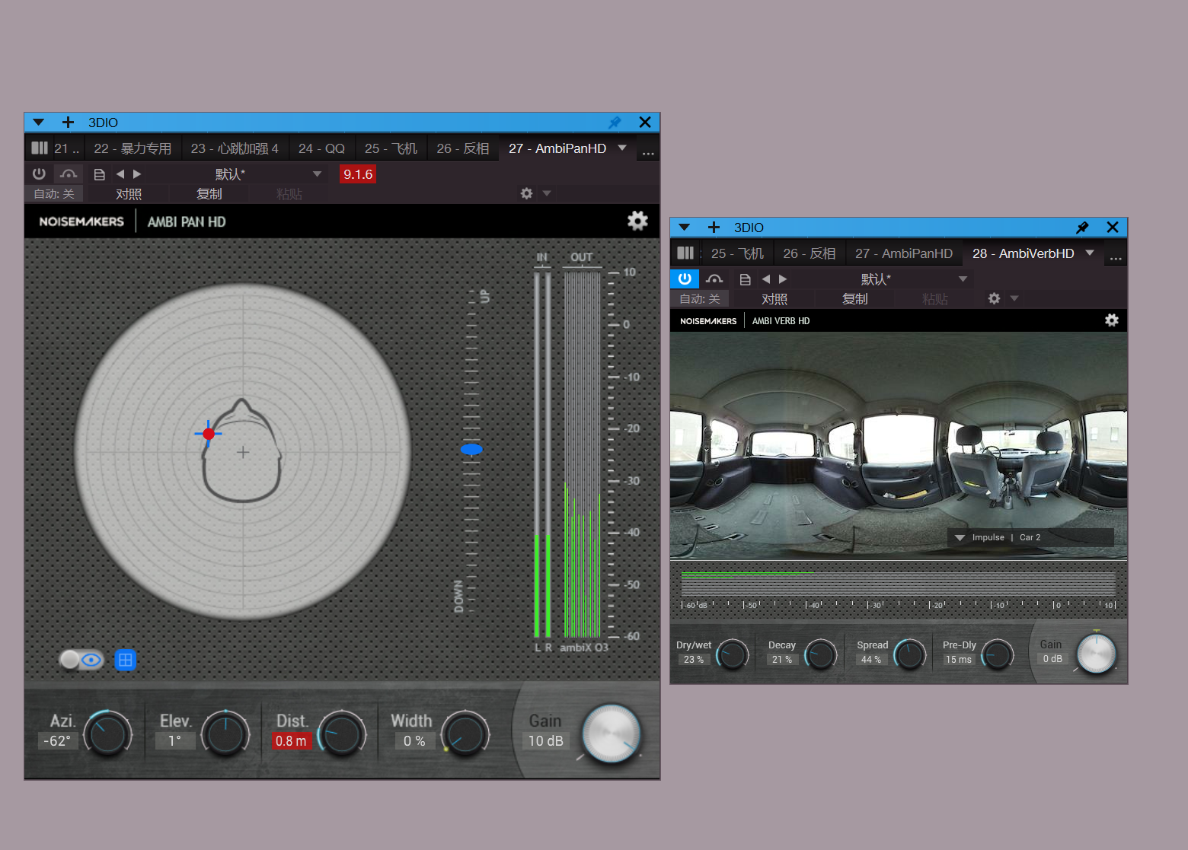
Task: Click the Dist. value field 0.8 m
Action: tap(291, 740)
